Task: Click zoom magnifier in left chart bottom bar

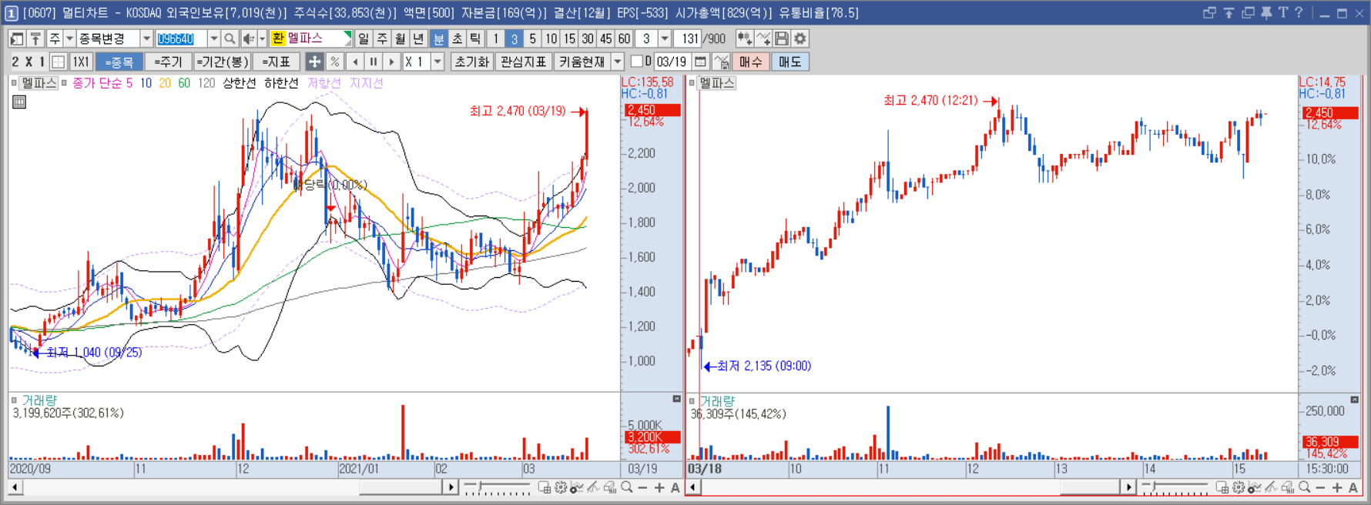Action: click(x=627, y=487)
